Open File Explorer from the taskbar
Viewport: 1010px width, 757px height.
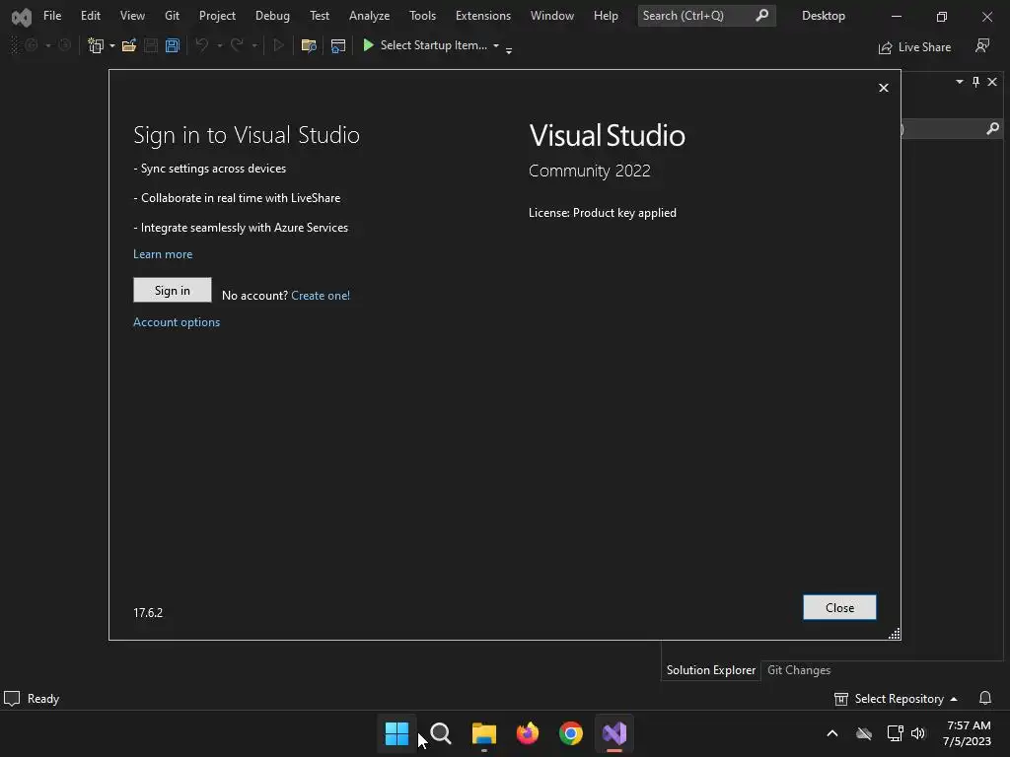click(x=483, y=733)
